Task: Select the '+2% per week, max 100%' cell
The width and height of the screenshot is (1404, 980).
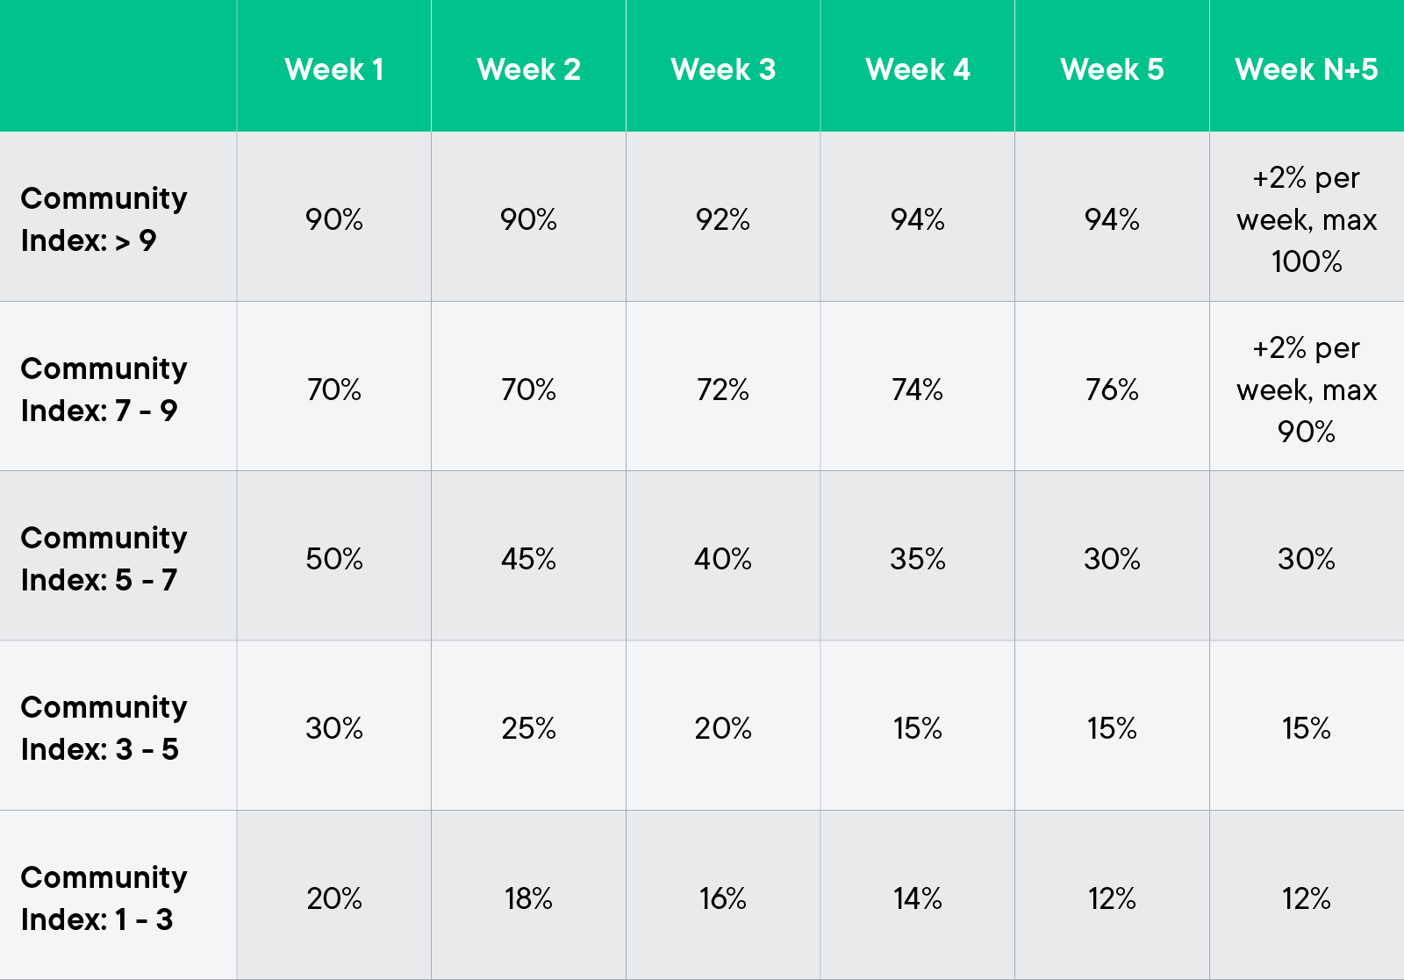Action: pos(1307,219)
